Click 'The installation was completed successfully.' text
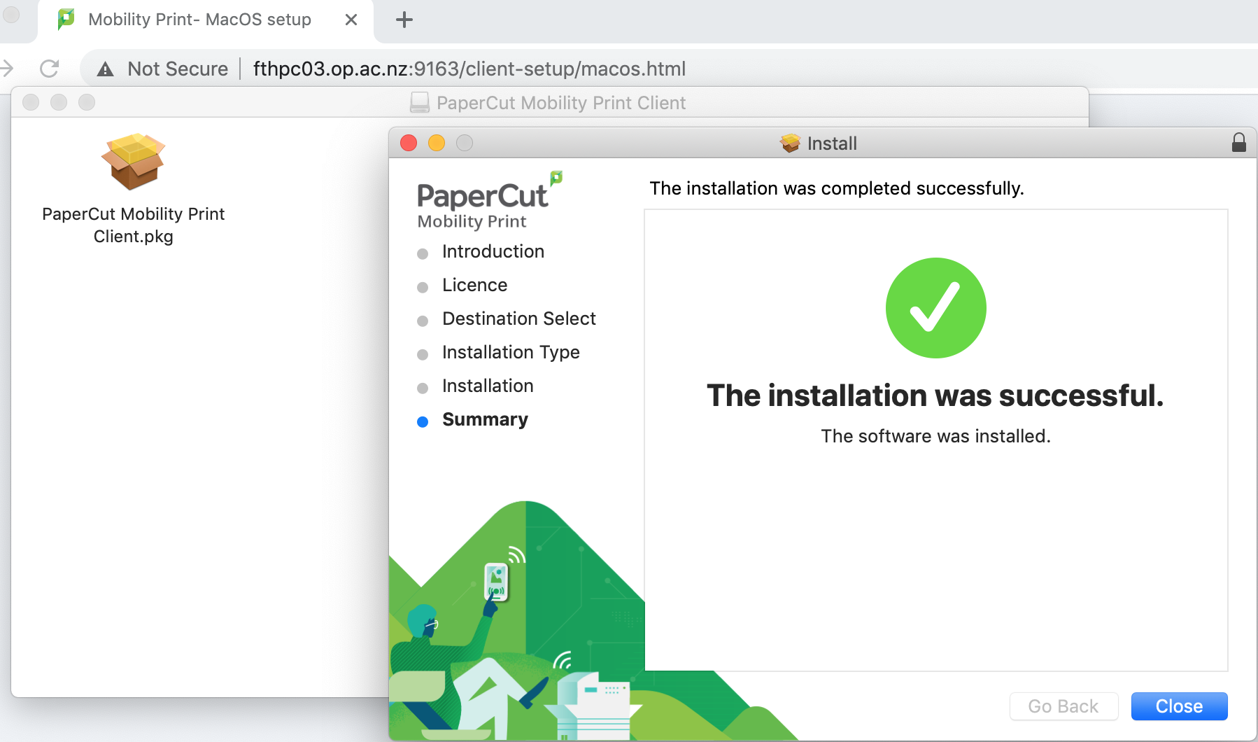The image size is (1258, 742). (x=837, y=188)
